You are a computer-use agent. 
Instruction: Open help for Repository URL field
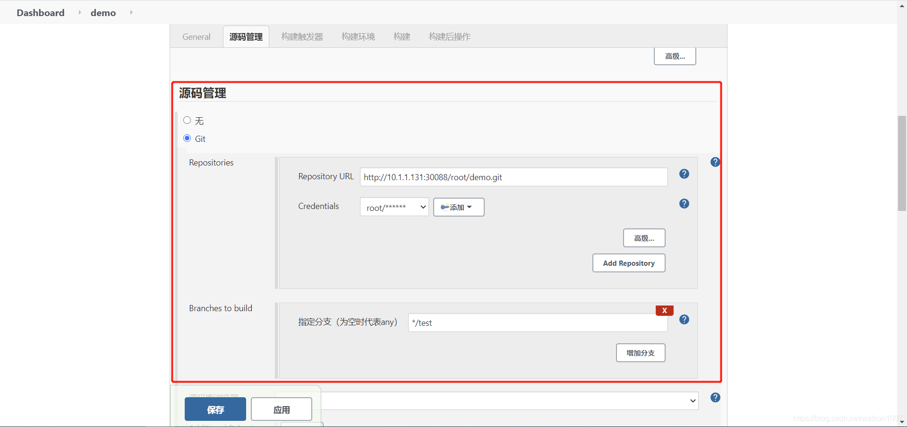point(684,174)
